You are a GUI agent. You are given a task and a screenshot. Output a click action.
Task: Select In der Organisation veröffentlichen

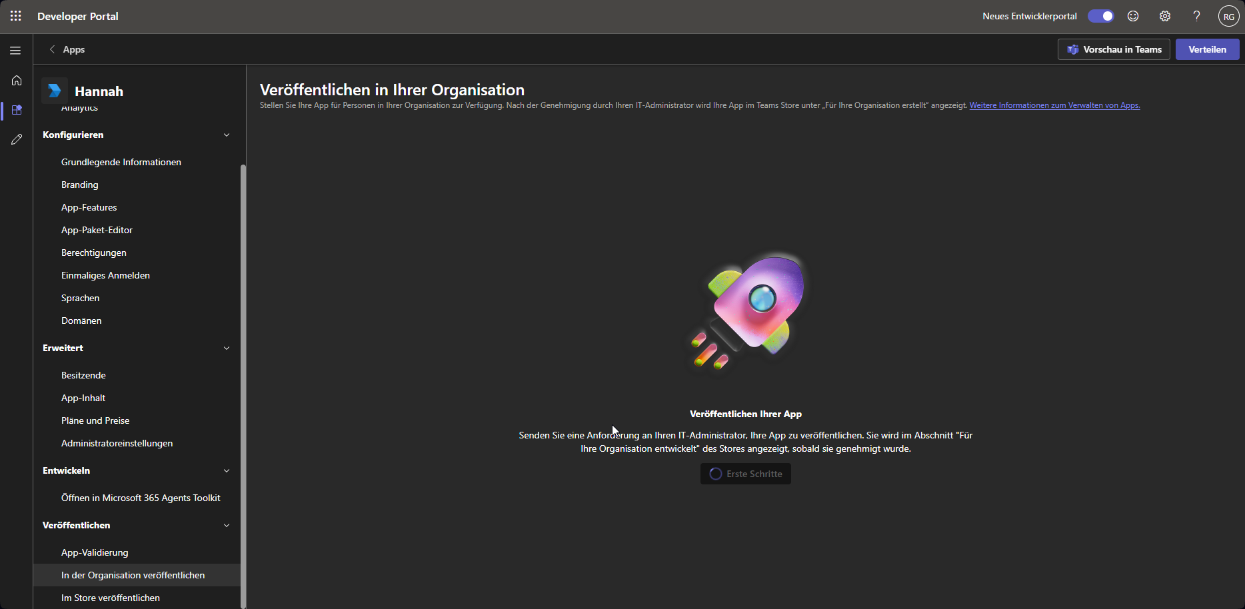tap(137, 575)
